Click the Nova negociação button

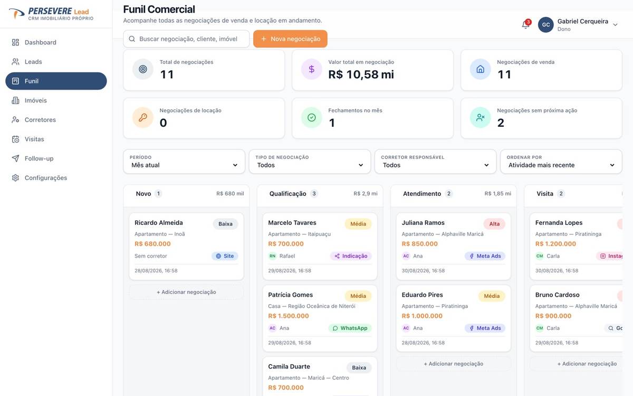click(x=290, y=39)
